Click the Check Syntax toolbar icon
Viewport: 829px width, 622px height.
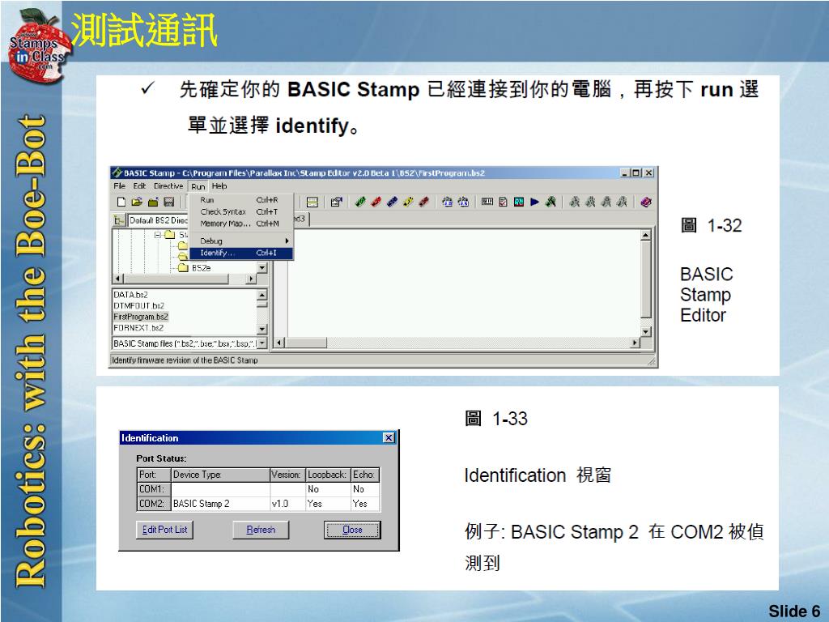click(x=504, y=202)
